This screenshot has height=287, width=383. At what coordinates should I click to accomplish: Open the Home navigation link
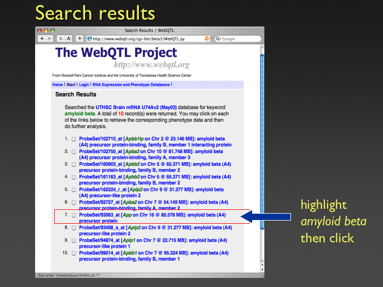coord(57,85)
